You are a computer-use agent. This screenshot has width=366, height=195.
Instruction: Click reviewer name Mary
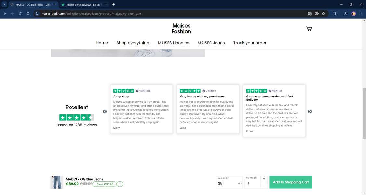pos(116,128)
